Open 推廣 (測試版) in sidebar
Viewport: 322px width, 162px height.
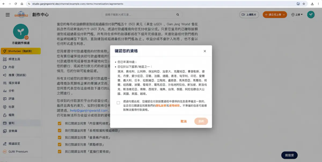[21, 75]
